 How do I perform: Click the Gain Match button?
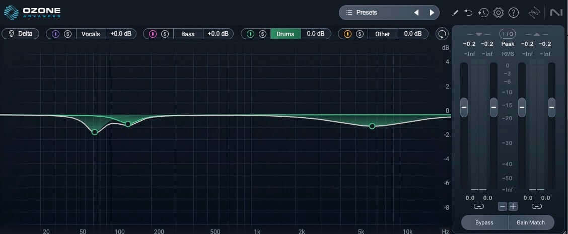coord(531,222)
